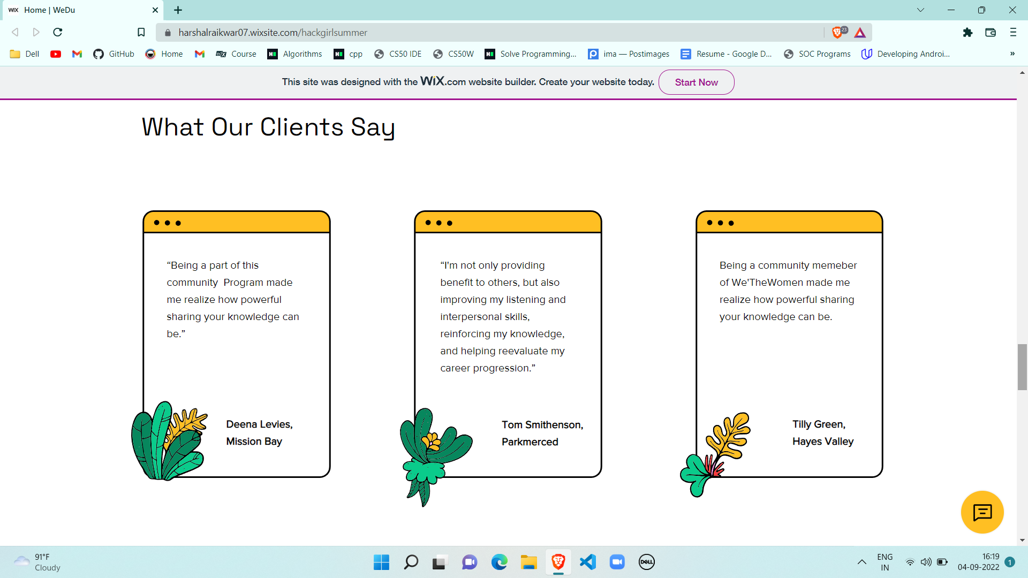
Task: Open the Brave main hamburger menu
Action: click(1013, 33)
